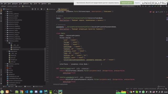This screenshot has height=94, width=168.
Task: Open Discord from taskbar
Action: pyautogui.click(x=36, y=92)
